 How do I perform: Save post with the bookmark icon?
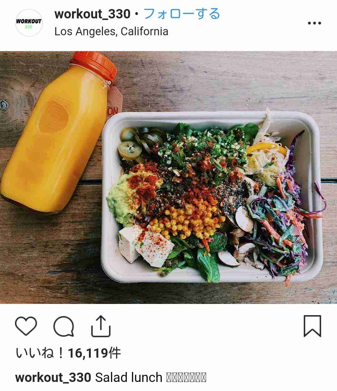coord(312,326)
